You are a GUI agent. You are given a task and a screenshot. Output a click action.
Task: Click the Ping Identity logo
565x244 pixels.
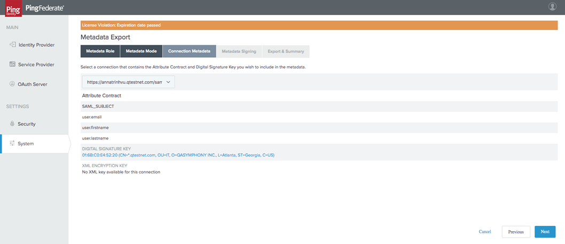pos(10,7)
